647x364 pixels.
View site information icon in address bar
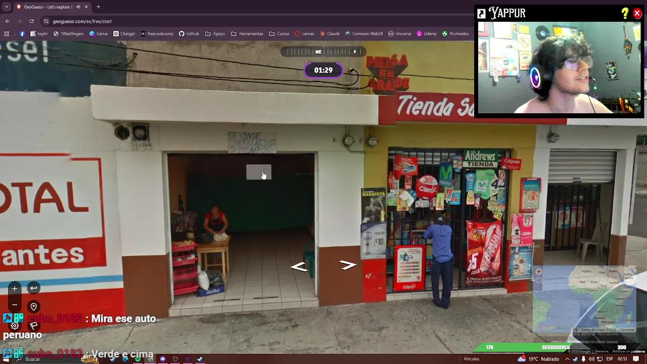[x=46, y=21]
